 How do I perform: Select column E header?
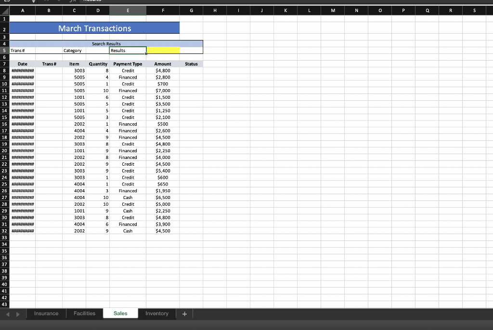pos(128,10)
